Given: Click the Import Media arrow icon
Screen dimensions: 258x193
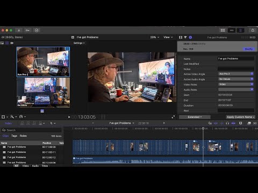Looking at the screenshot, I should pos(19,31).
